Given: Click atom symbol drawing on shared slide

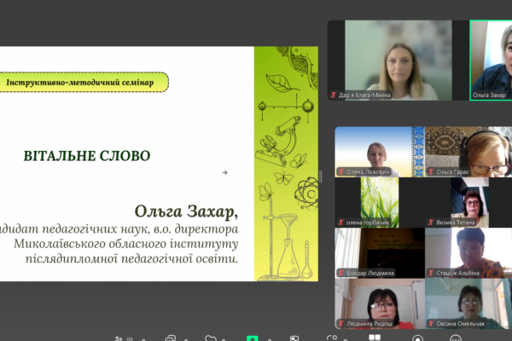Looking at the screenshot, I should coord(306,194).
